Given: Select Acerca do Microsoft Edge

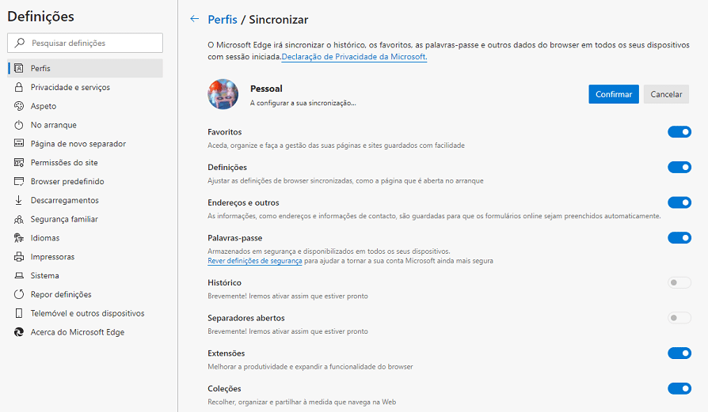Looking at the screenshot, I should pyautogui.click(x=85, y=332).
